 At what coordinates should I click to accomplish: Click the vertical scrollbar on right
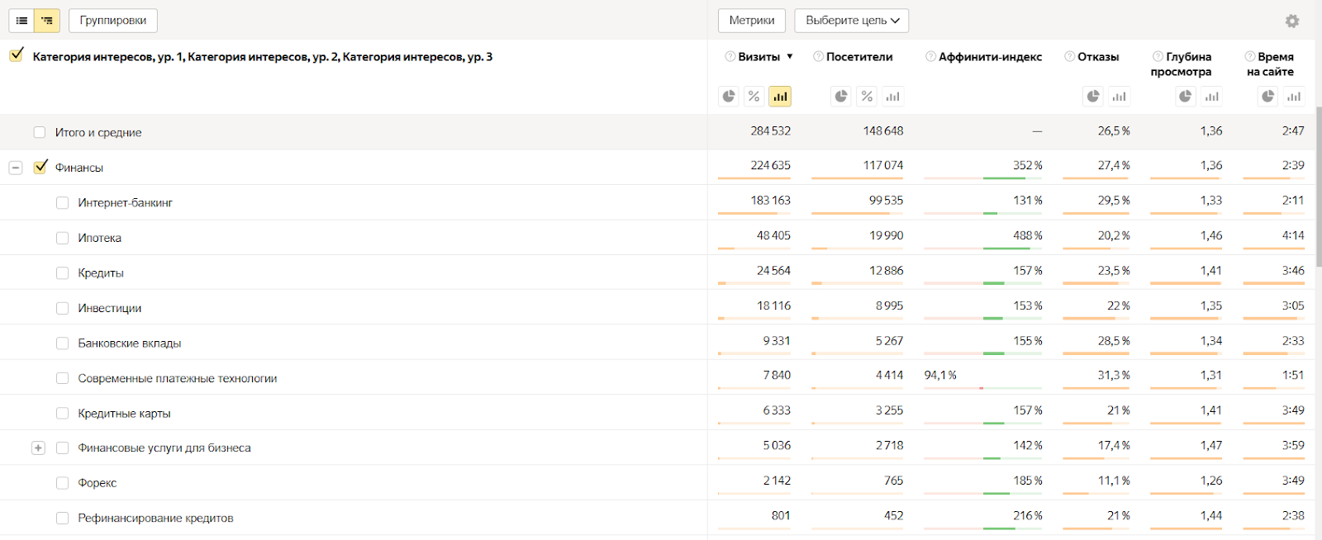(1318, 190)
